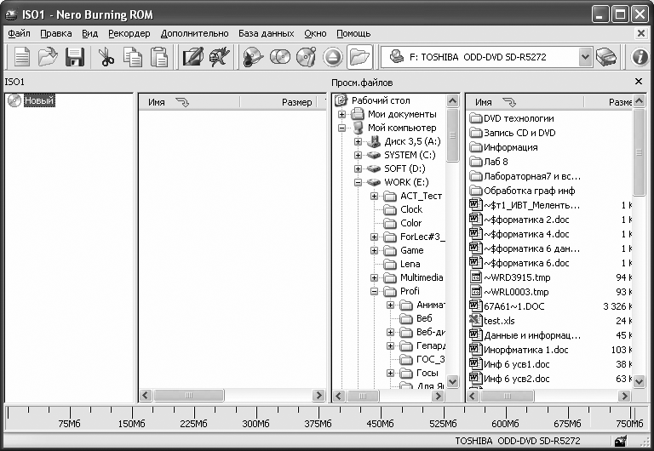Viewport: 654px width, 451px height.
Task: Select the file Инф 6 усв2.doc
Action: click(516, 379)
